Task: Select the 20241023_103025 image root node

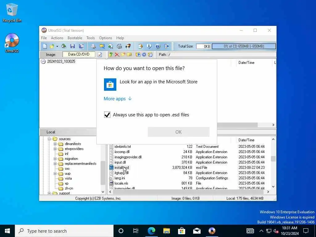Action: click(x=61, y=61)
